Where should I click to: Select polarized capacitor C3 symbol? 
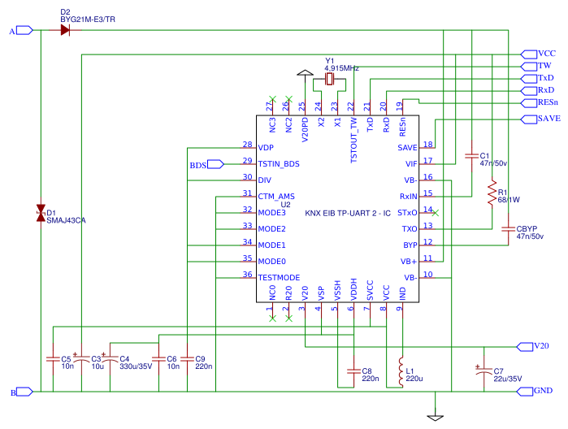click(x=81, y=358)
